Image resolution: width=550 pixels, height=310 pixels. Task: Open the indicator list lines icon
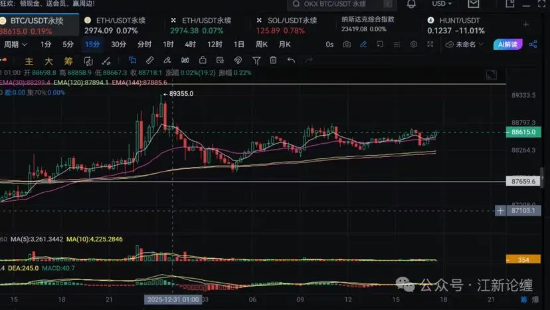point(397,45)
